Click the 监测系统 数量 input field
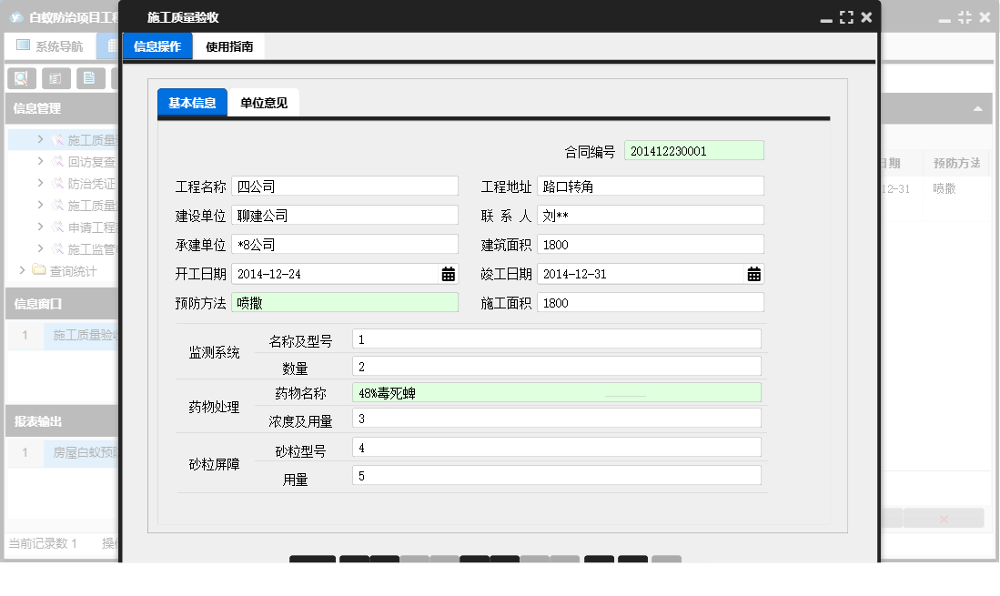The width and height of the screenshot is (1000, 596). [557, 366]
